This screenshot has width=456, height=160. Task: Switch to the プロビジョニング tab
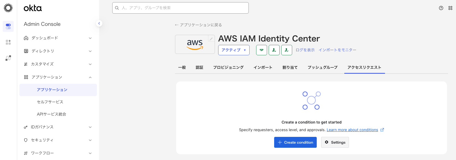pos(228,67)
